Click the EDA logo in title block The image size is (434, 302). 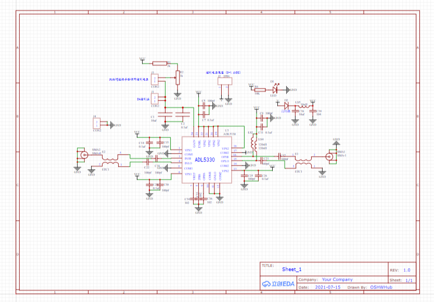278,284
